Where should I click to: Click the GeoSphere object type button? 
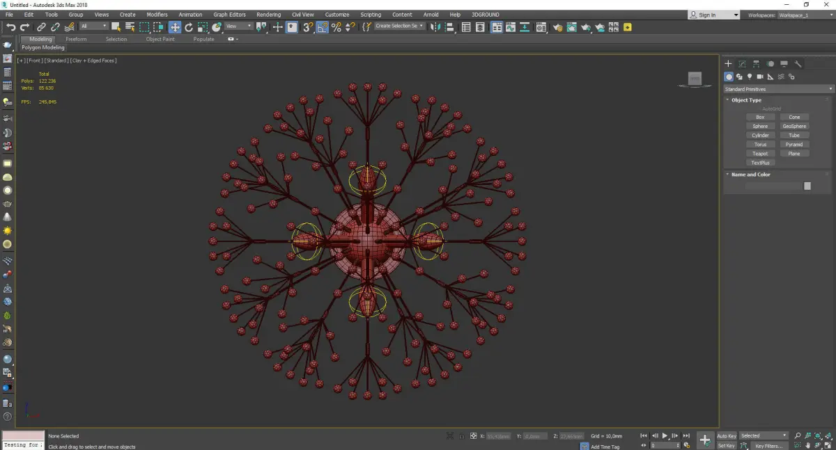(x=794, y=127)
